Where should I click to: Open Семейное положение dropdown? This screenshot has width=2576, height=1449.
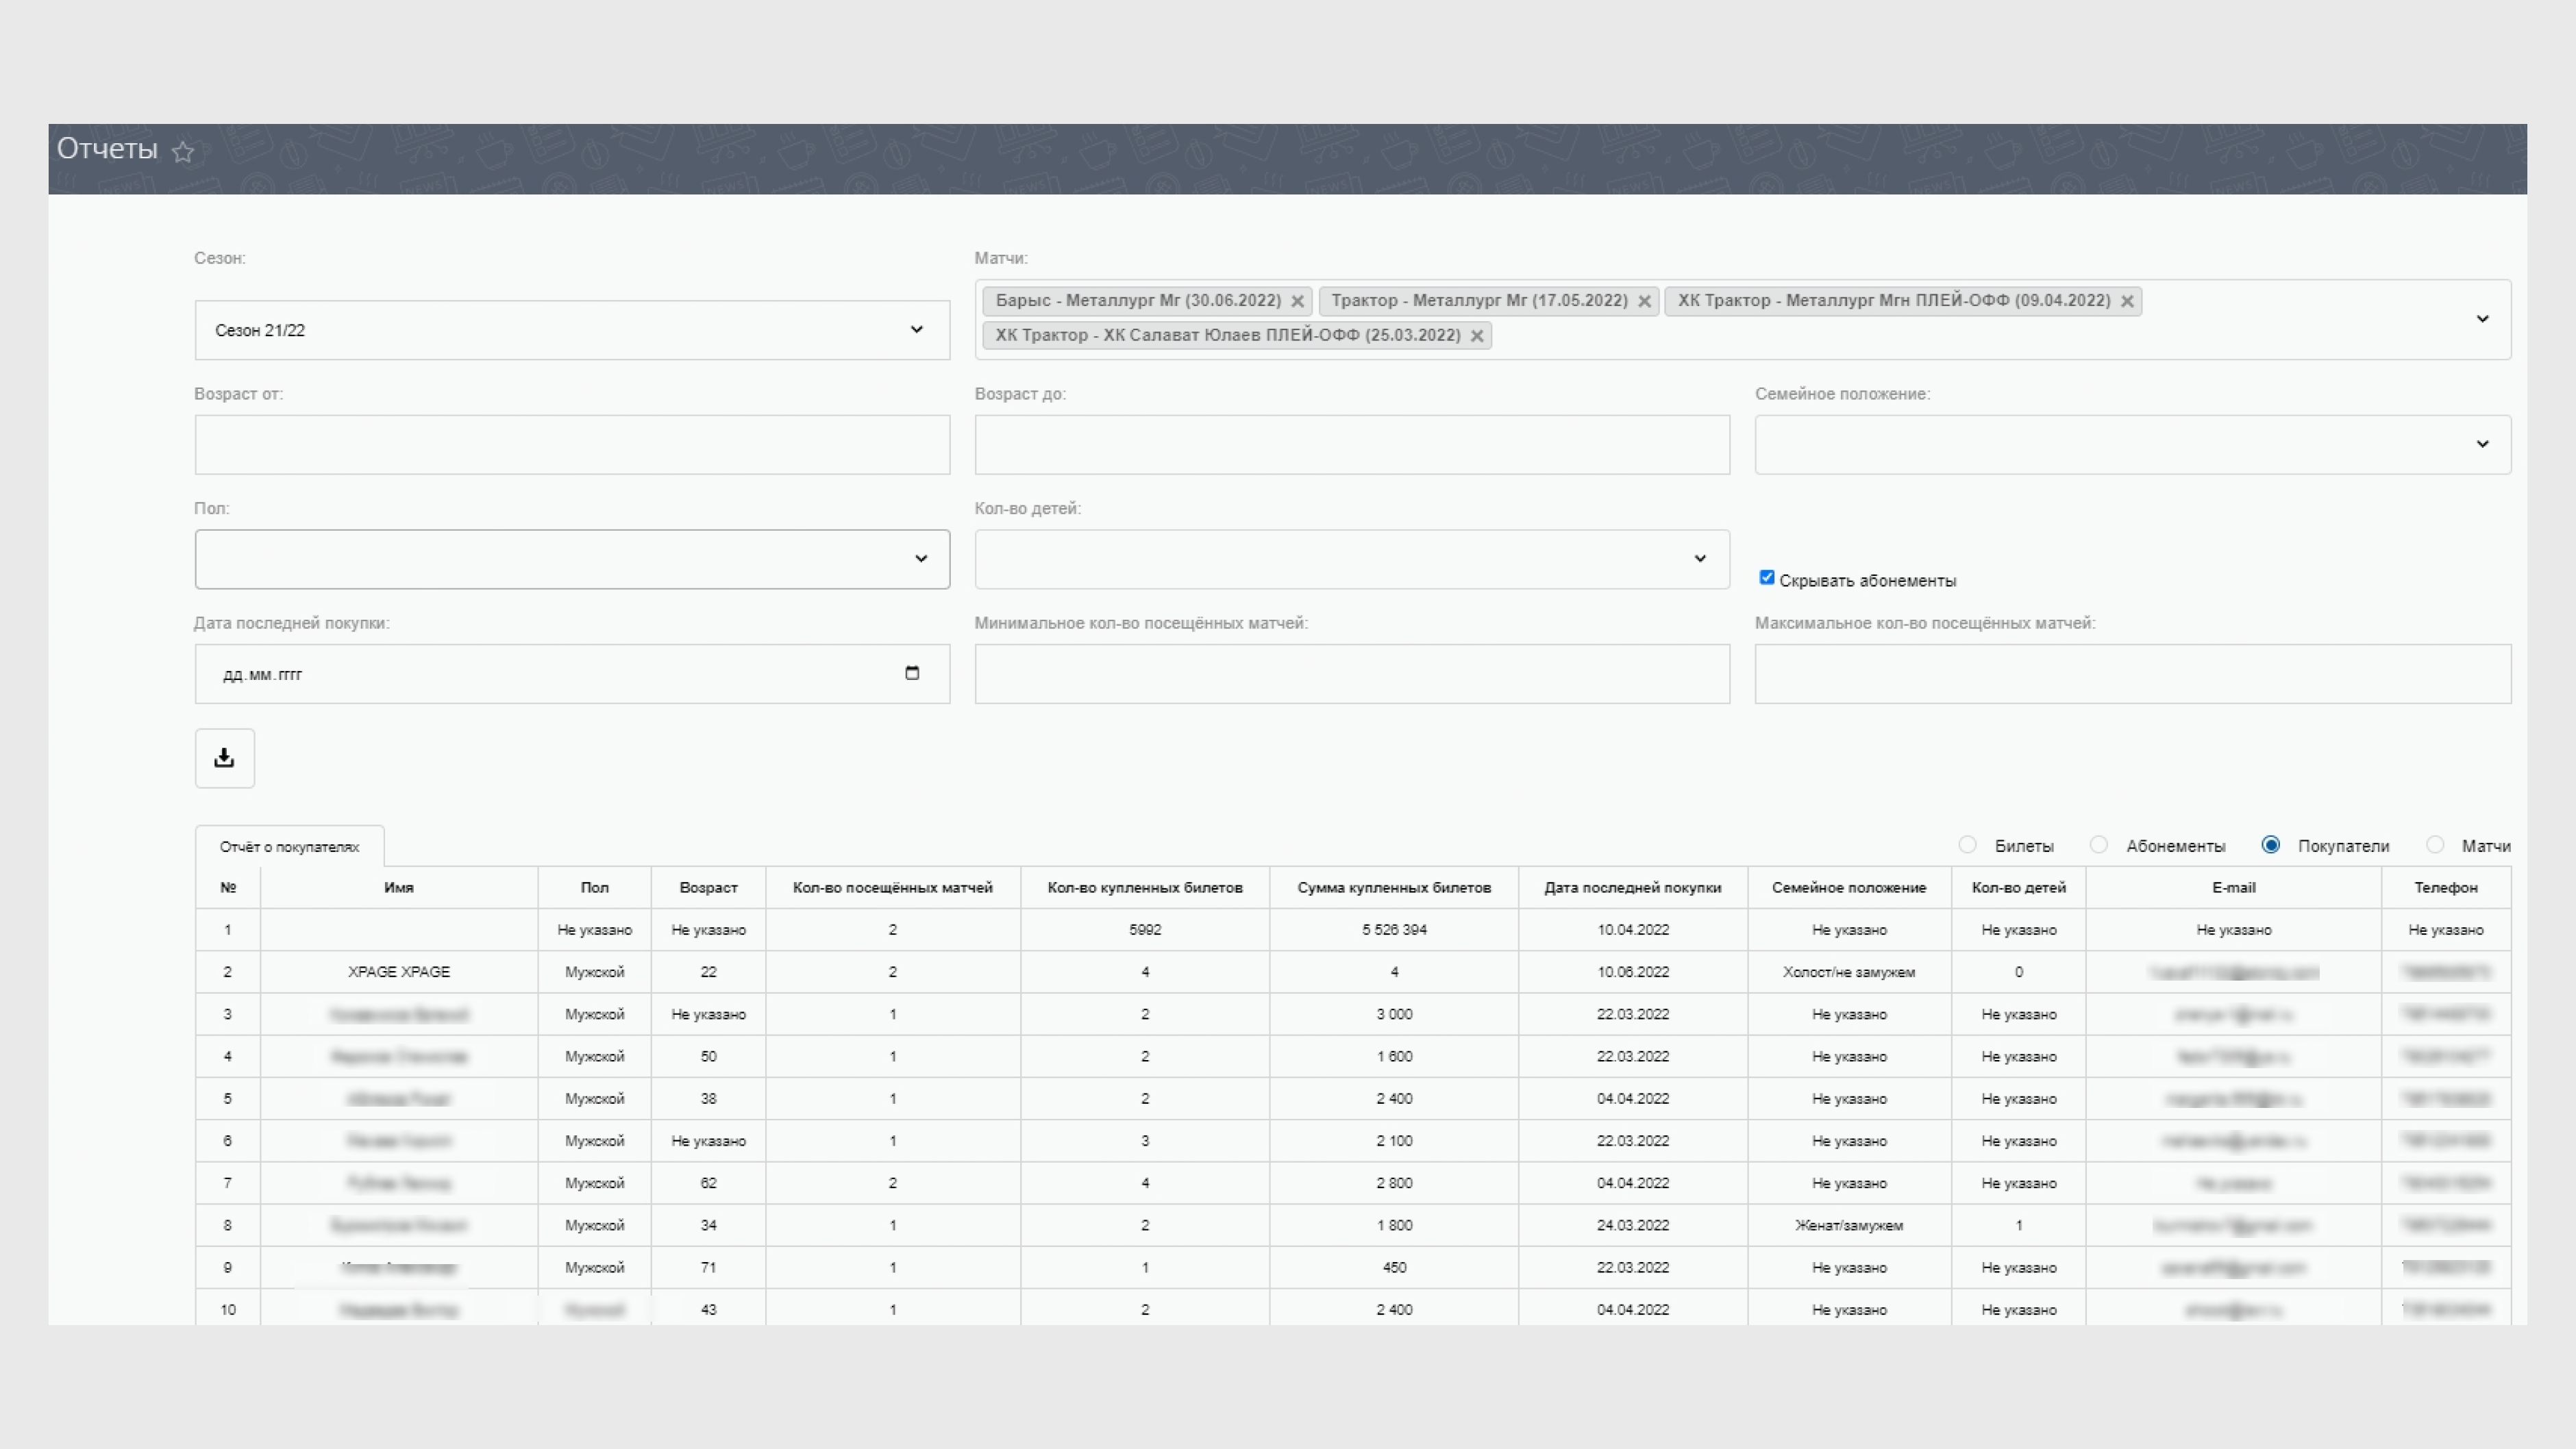pos(2132,444)
